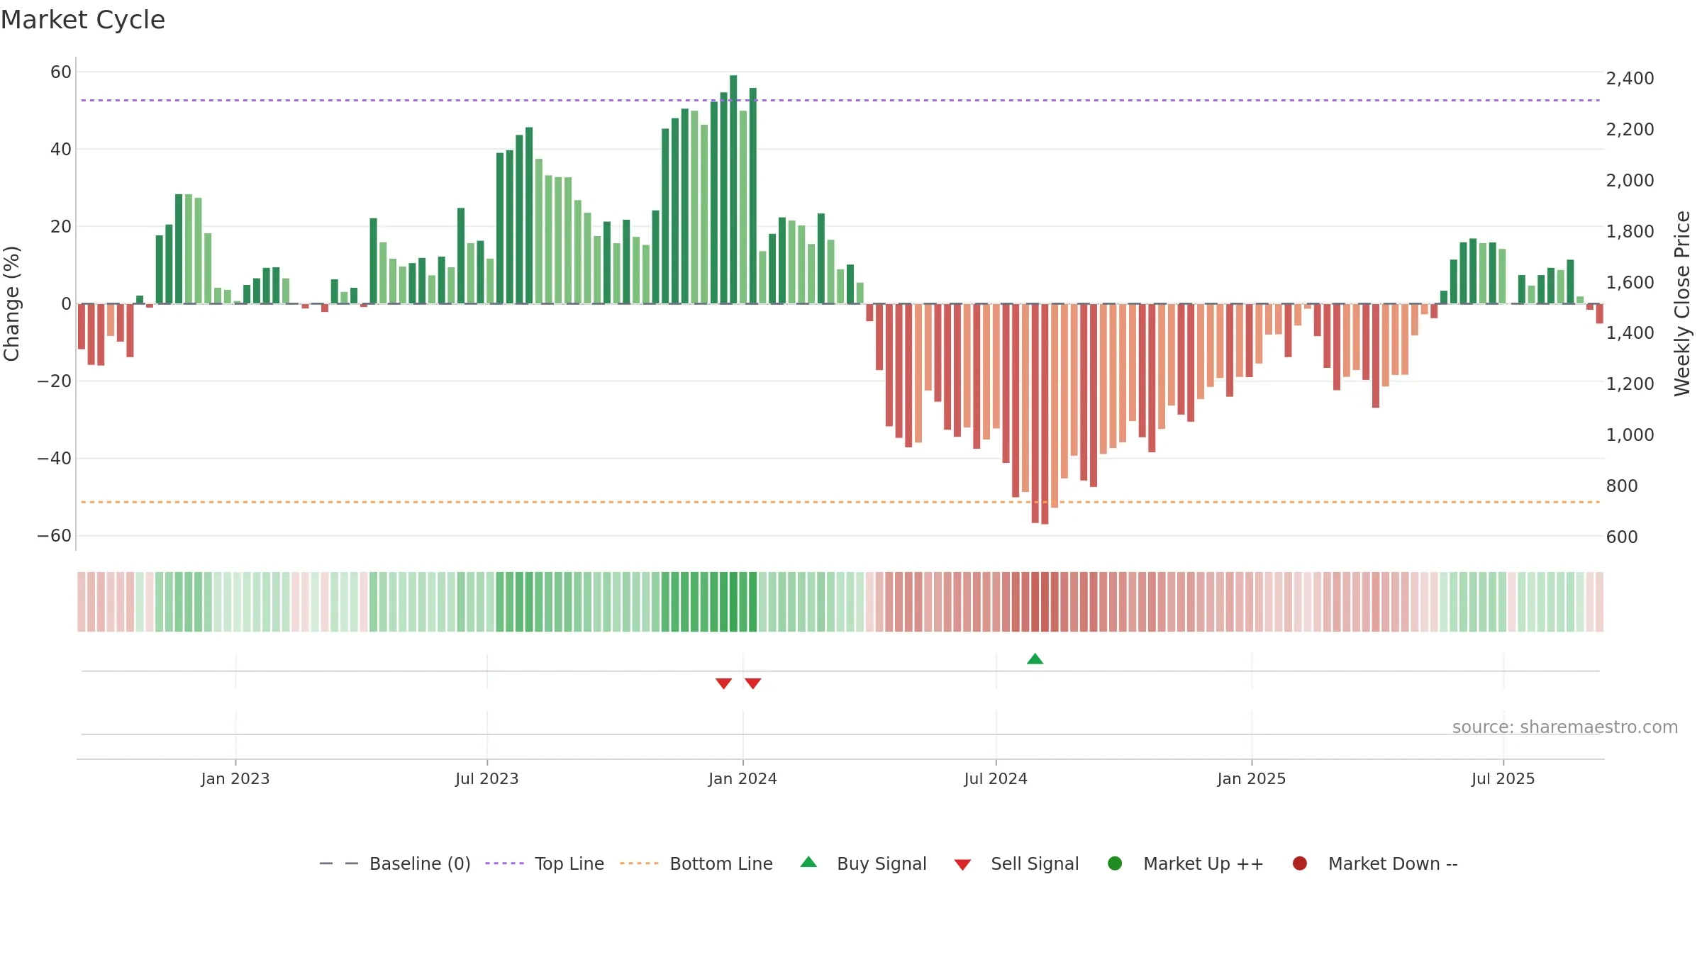The width and height of the screenshot is (1702, 957).
Task: Click the −60 label on the change axis
Action: [55, 536]
